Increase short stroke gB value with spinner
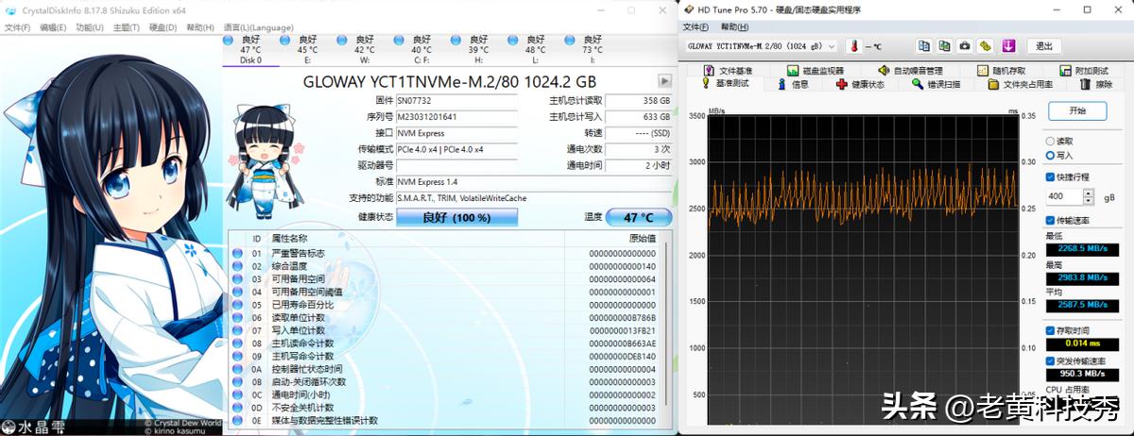The height and width of the screenshot is (436, 1134). pos(1088,193)
